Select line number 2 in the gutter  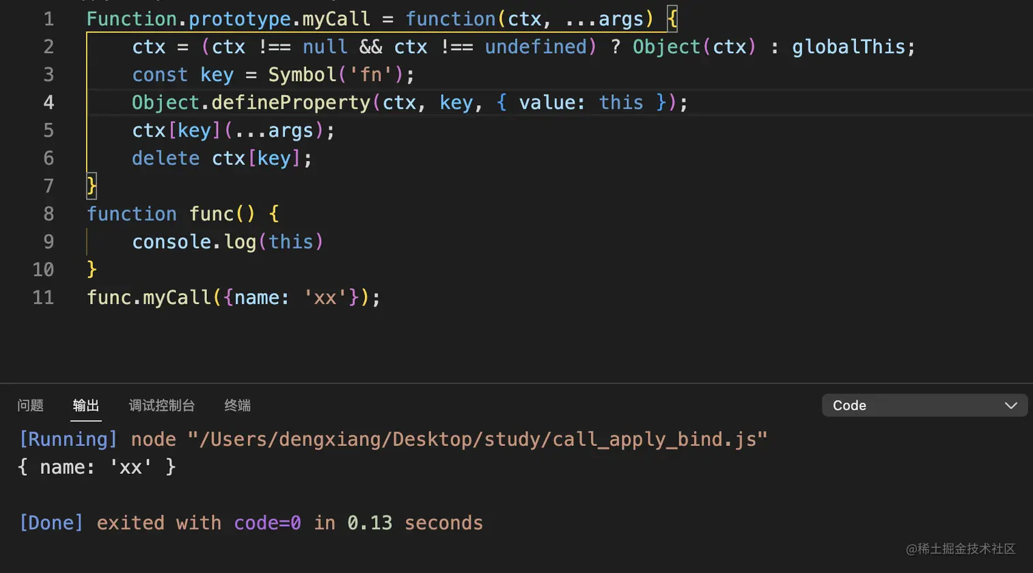click(49, 46)
